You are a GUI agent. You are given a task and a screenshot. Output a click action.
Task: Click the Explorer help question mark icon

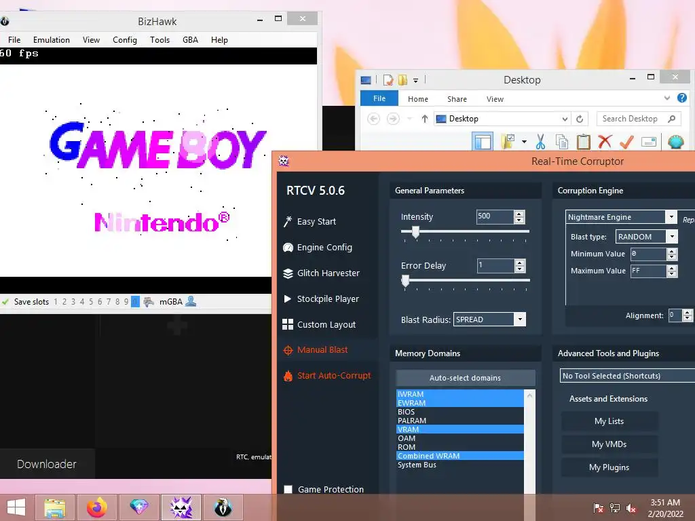click(x=682, y=98)
